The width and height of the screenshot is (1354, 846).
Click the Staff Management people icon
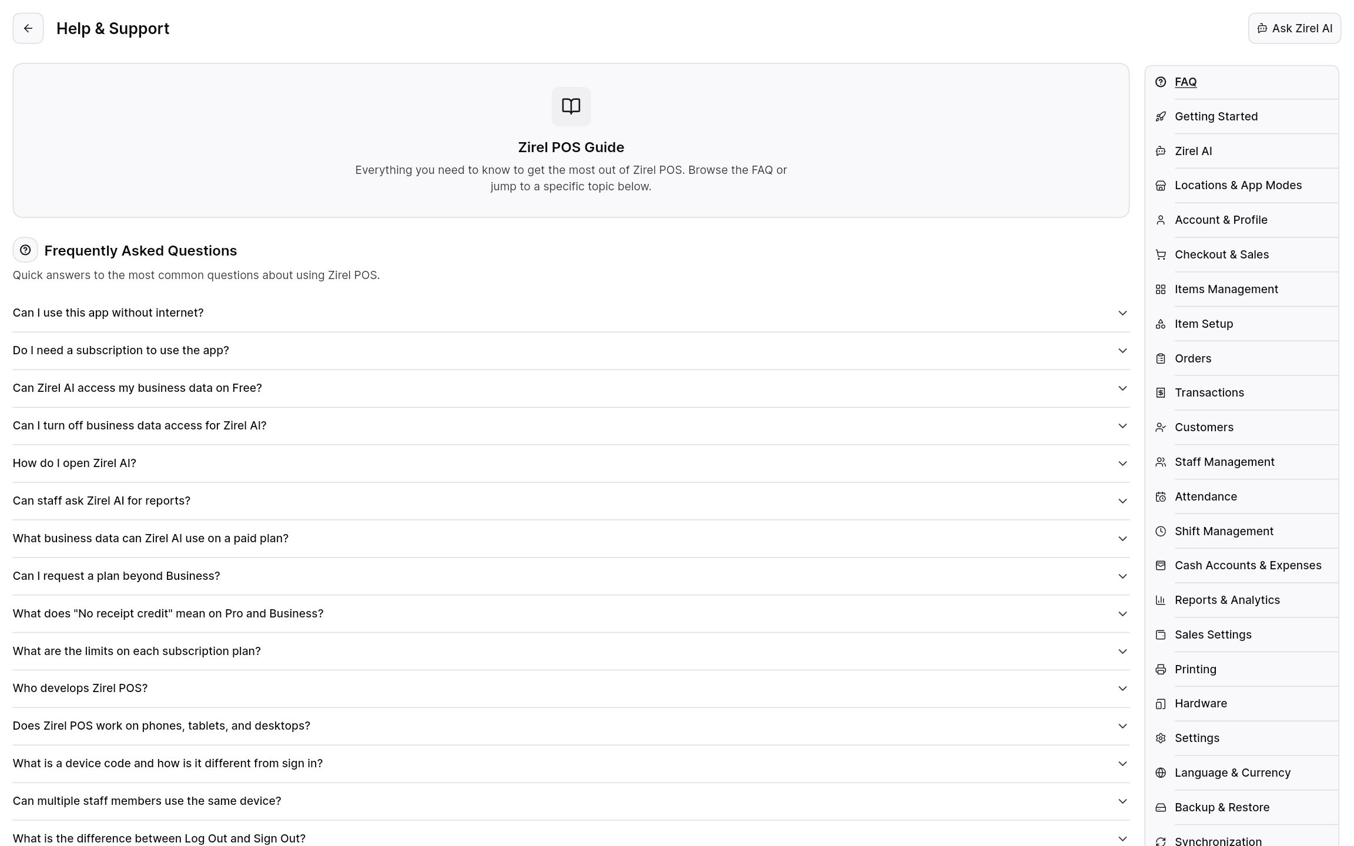1160,462
